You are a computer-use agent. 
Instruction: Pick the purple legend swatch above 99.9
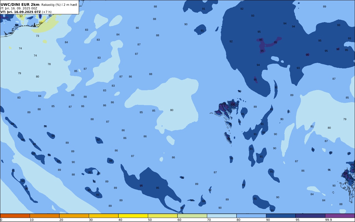340,216
